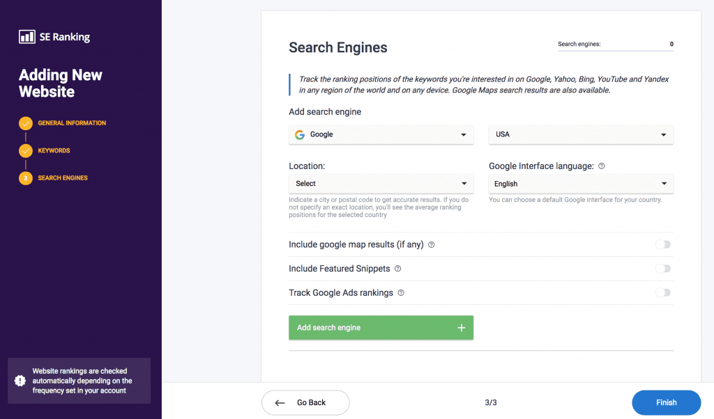Open the Google search engine dropdown
714x419 pixels.
pyautogui.click(x=381, y=134)
